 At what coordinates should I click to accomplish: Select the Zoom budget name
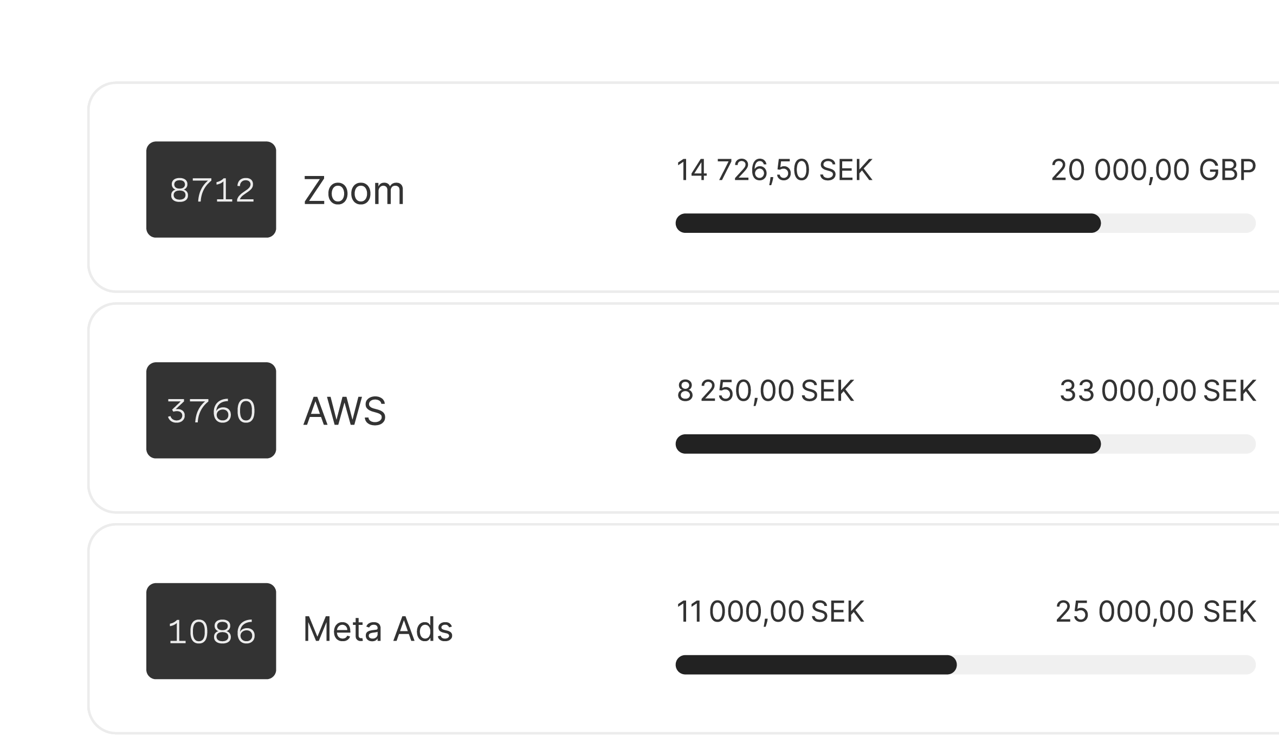[x=353, y=191]
